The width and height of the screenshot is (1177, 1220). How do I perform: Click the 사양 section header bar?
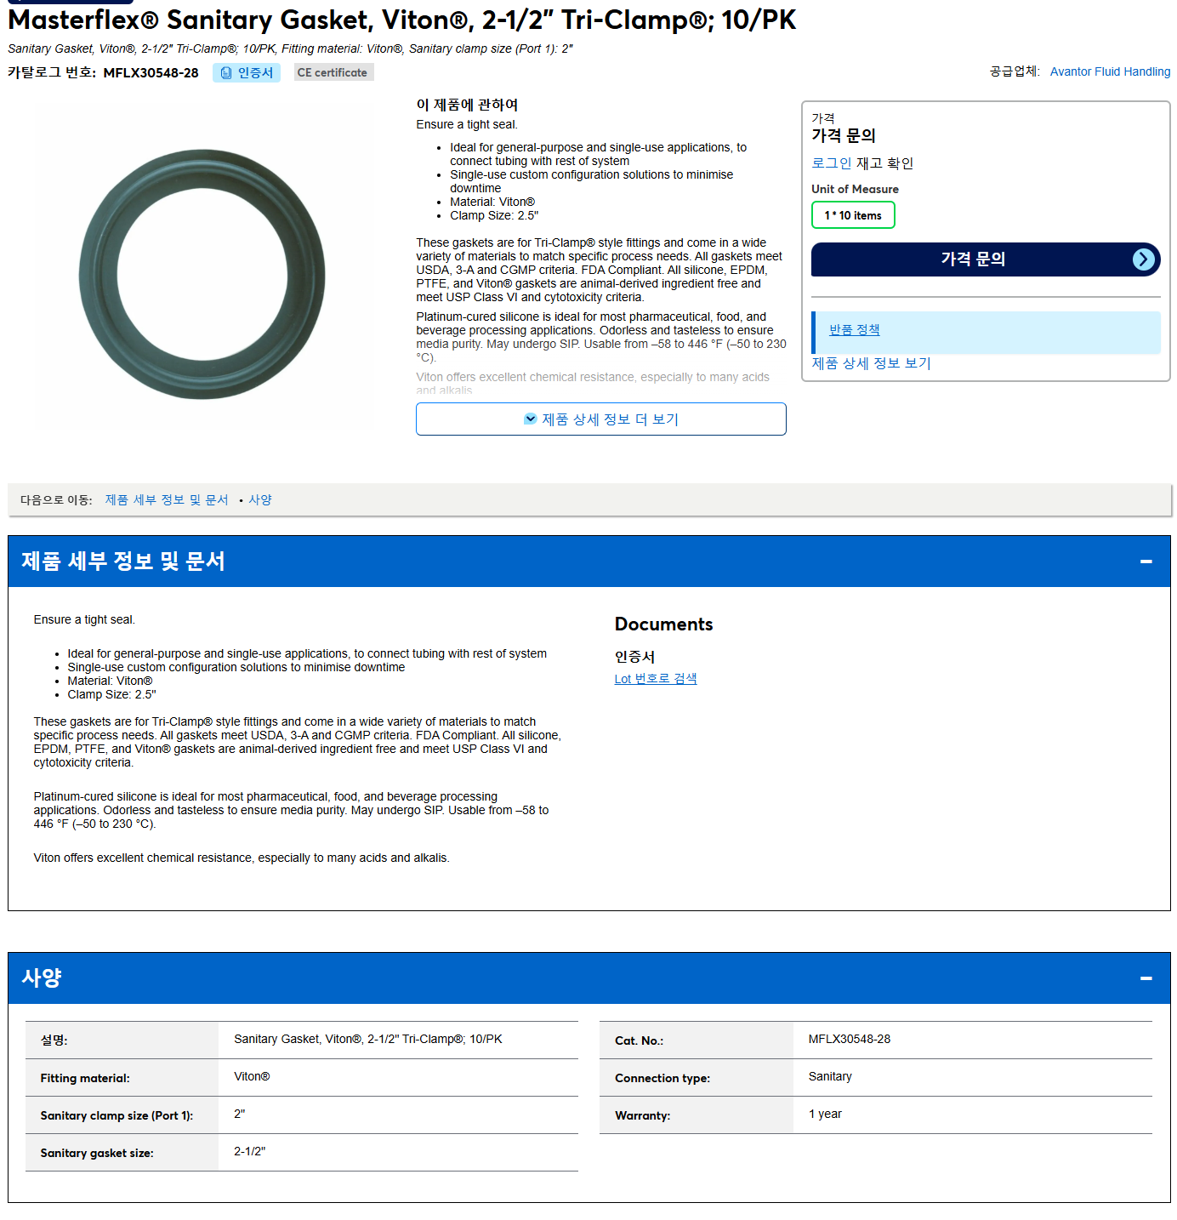[589, 978]
